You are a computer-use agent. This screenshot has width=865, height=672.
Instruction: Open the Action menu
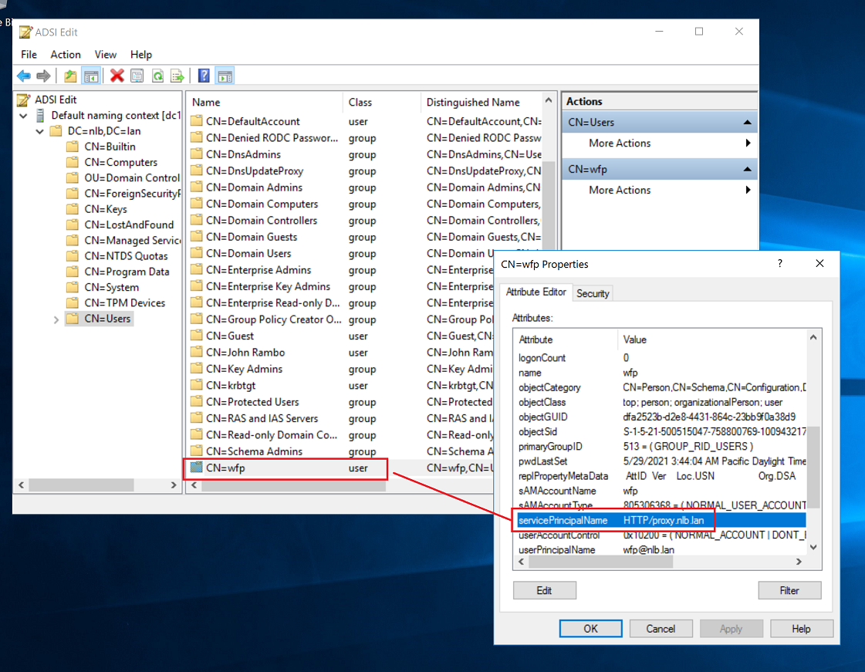(x=65, y=55)
